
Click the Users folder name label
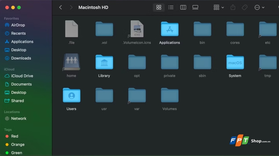coord(71,109)
